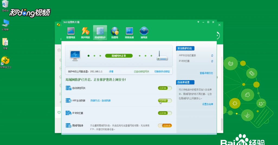Image resolution: width=278 pixels, height=145 pixels.
Task: Minimize the 360流量防火墙 window
Action: tap(203, 22)
